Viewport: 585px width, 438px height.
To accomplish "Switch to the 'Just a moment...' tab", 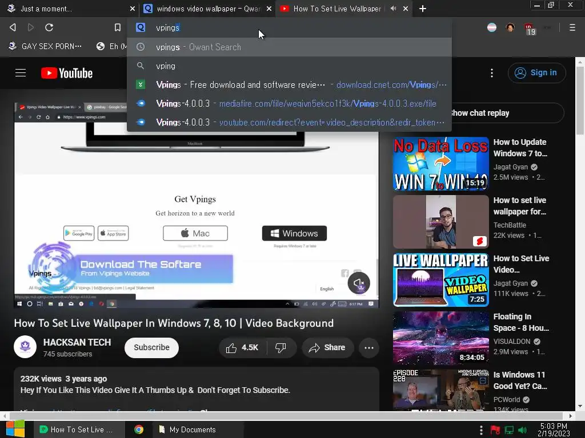I will coord(67,9).
